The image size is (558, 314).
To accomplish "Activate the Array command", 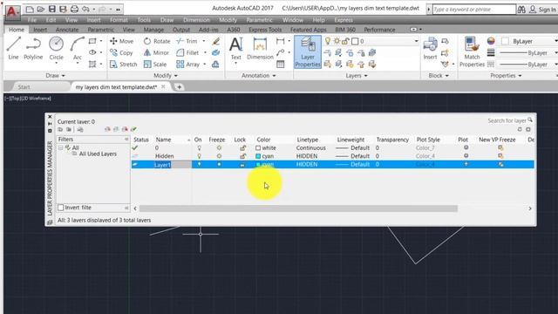I will pos(188,64).
